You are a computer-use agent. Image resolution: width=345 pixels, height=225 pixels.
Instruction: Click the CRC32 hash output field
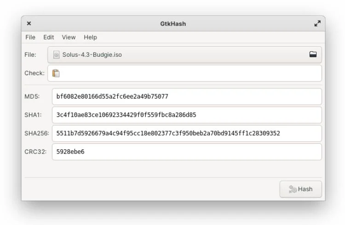[x=187, y=152]
